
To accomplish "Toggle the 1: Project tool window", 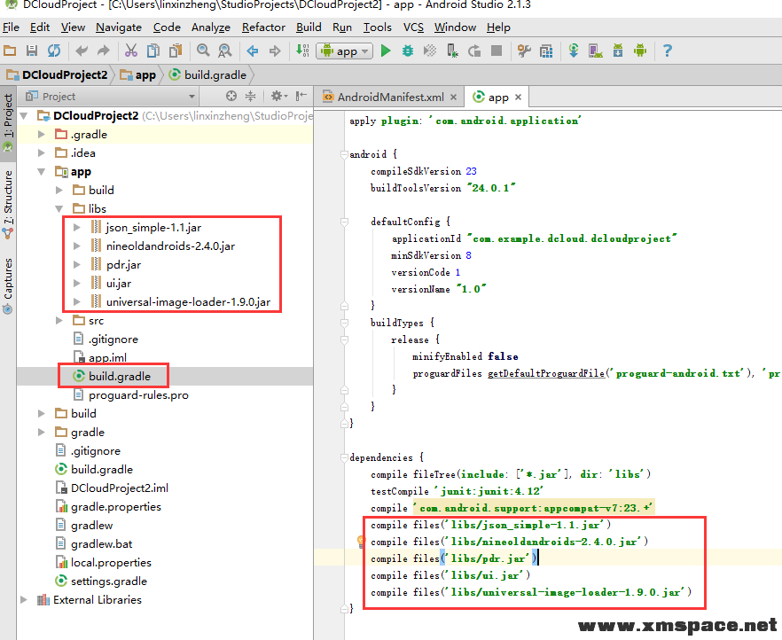I will [x=8, y=121].
